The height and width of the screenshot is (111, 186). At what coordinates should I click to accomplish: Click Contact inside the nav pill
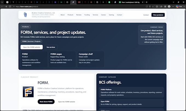[x=120, y=15]
